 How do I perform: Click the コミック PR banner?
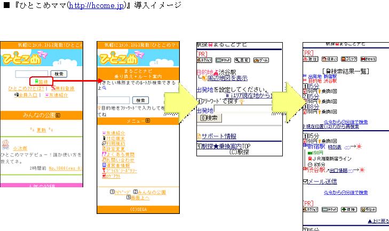pos(349,59)
